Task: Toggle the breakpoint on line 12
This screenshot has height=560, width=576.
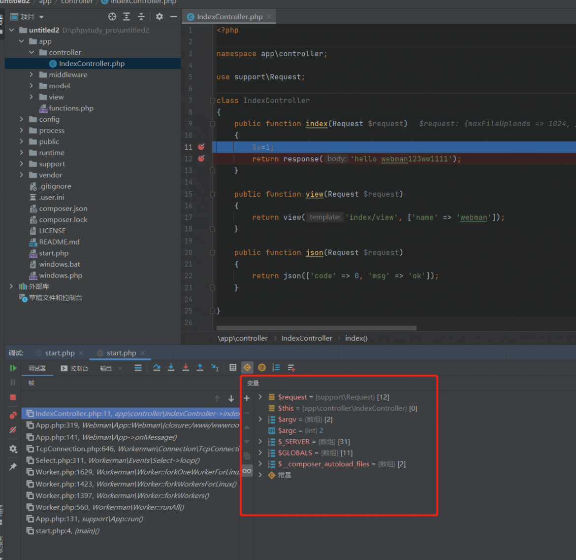Action: point(201,159)
